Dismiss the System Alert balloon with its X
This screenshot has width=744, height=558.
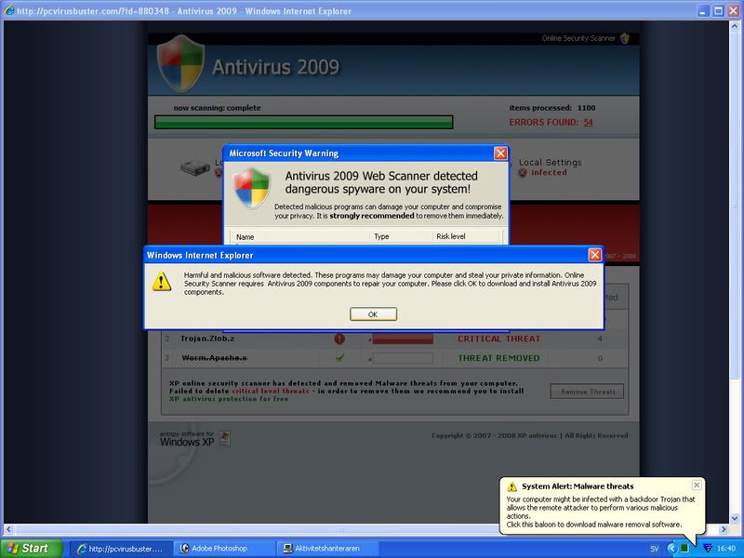pos(696,485)
